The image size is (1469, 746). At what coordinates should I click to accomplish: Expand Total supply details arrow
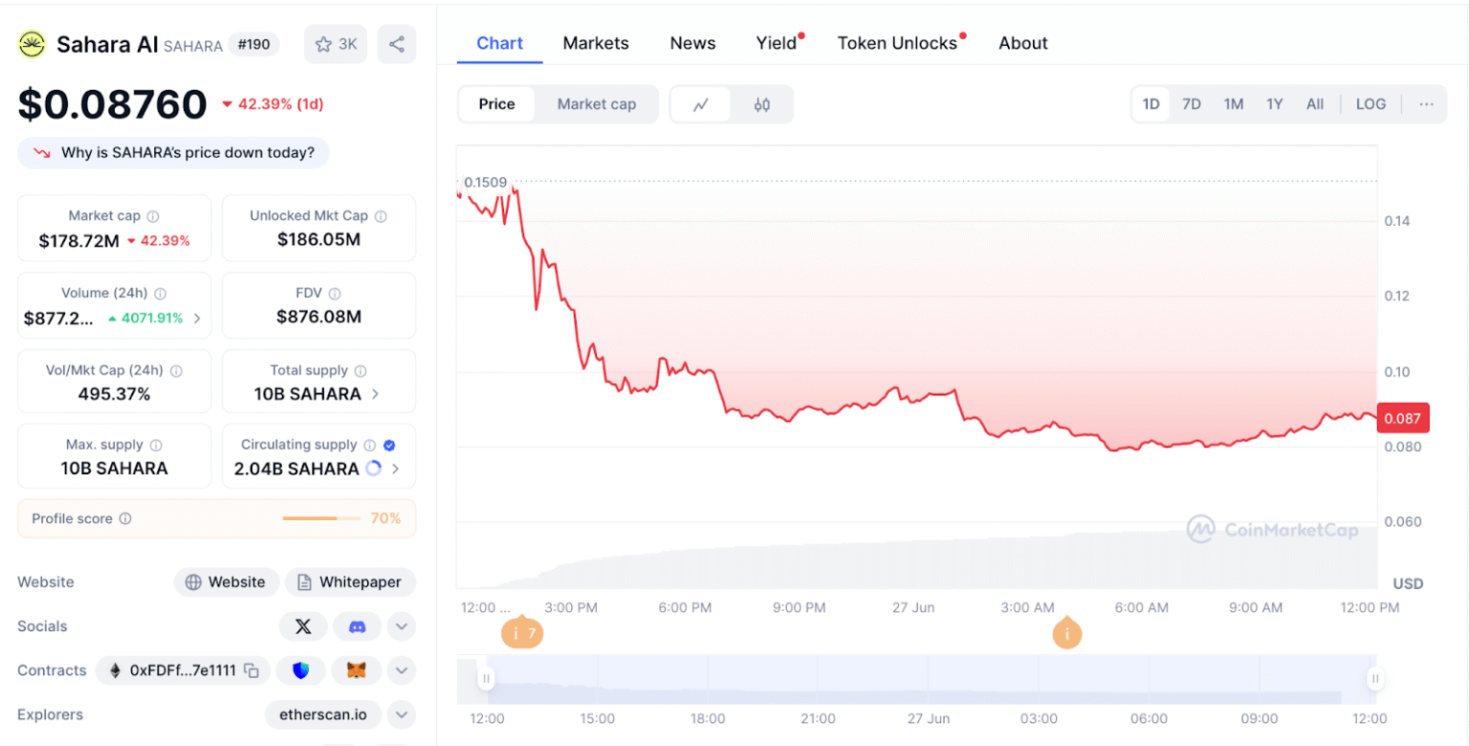tap(375, 394)
